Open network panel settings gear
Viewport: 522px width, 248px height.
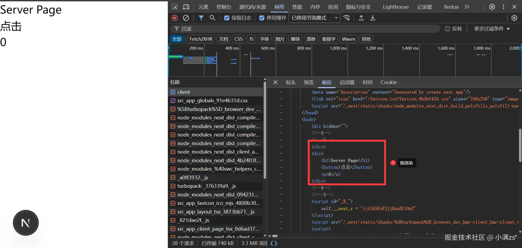pos(514,18)
